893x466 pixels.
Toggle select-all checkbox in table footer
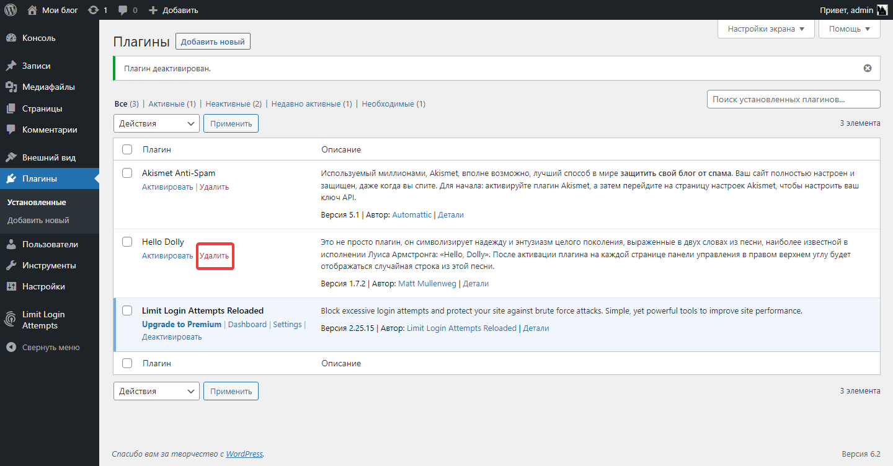(127, 363)
